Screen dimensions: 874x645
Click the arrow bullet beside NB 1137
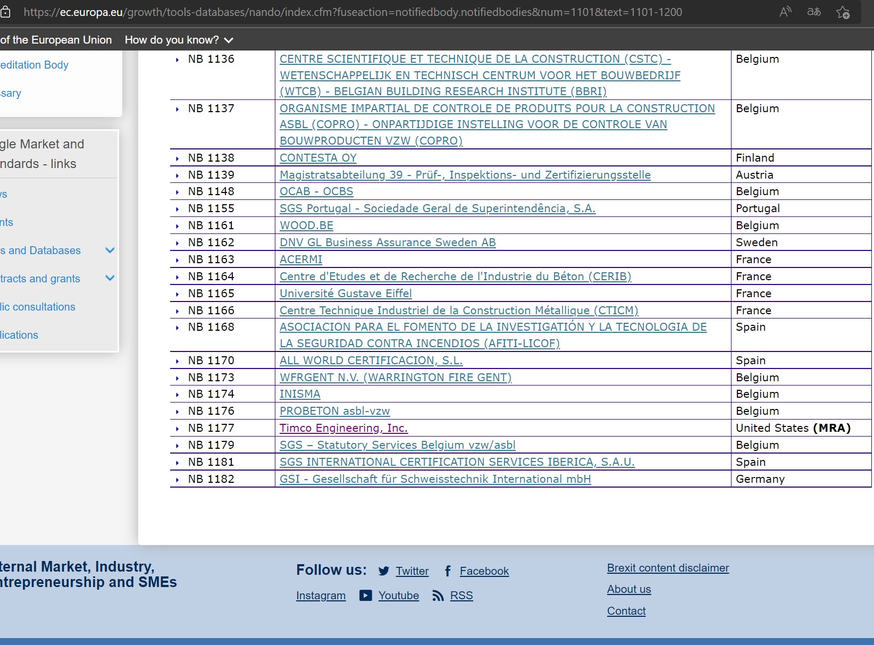click(178, 109)
